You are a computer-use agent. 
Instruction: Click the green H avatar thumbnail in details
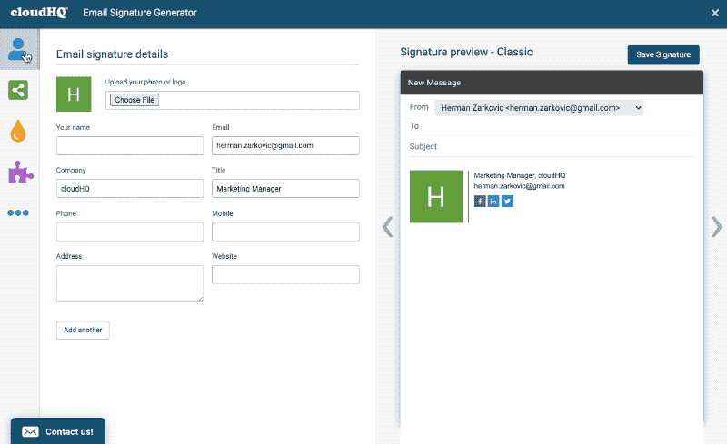click(74, 94)
